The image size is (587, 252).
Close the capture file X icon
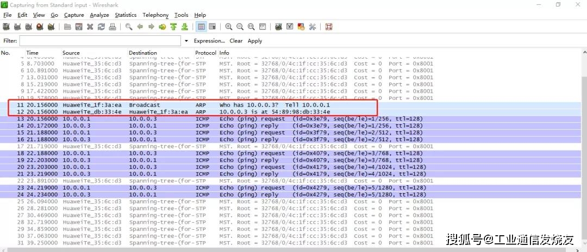tap(90, 27)
